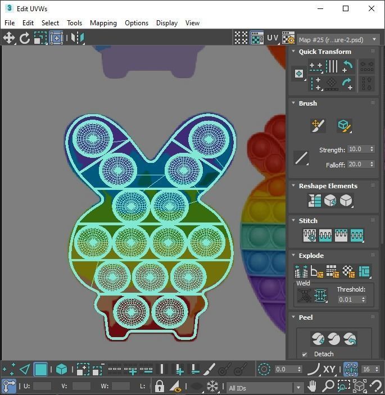This screenshot has width=385, height=395.
Task: Click the brush falloff type icon
Action: [x=301, y=158]
